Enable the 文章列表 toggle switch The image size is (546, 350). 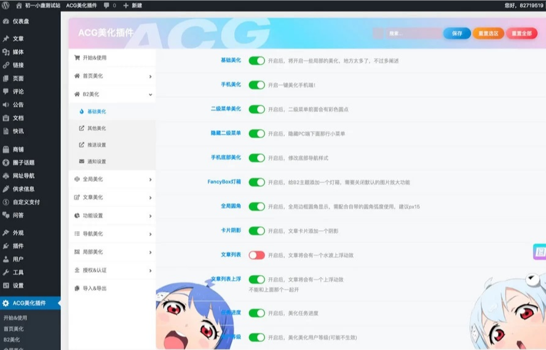point(256,255)
